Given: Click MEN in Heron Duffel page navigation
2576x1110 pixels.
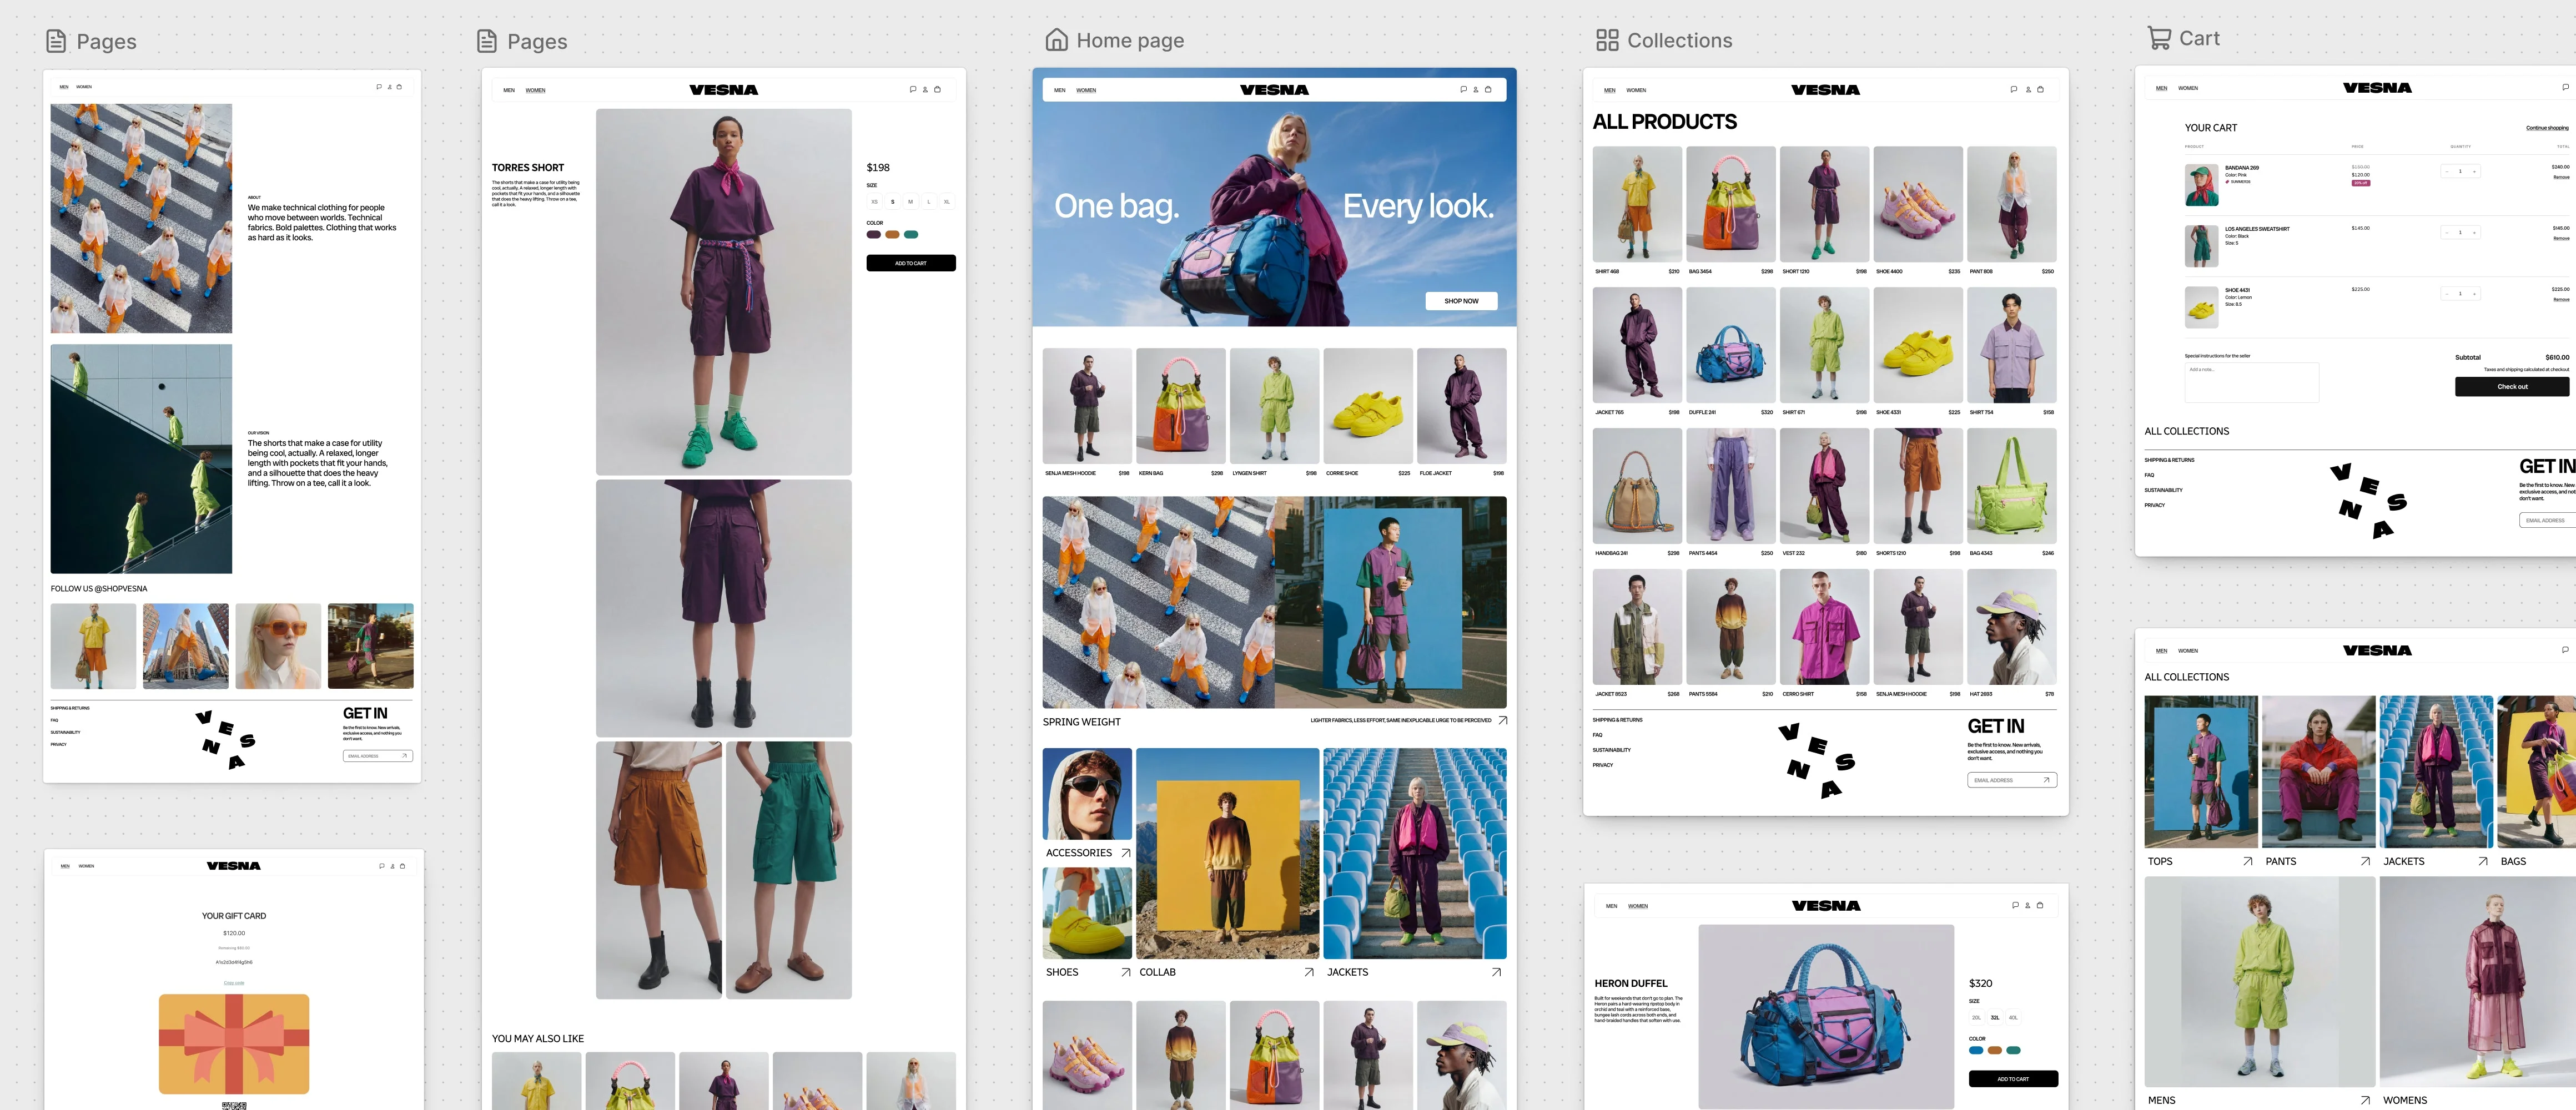Looking at the screenshot, I should tap(1611, 906).
